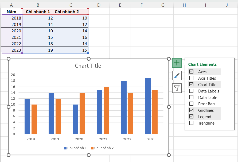Click Chi nhánh 1 value 18 for 2022
This screenshot has height=162, width=238.
tap(38, 44)
